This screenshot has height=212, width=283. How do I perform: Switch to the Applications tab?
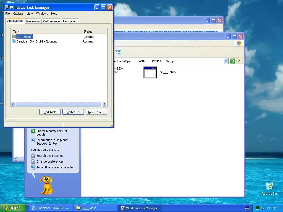(x=15, y=21)
